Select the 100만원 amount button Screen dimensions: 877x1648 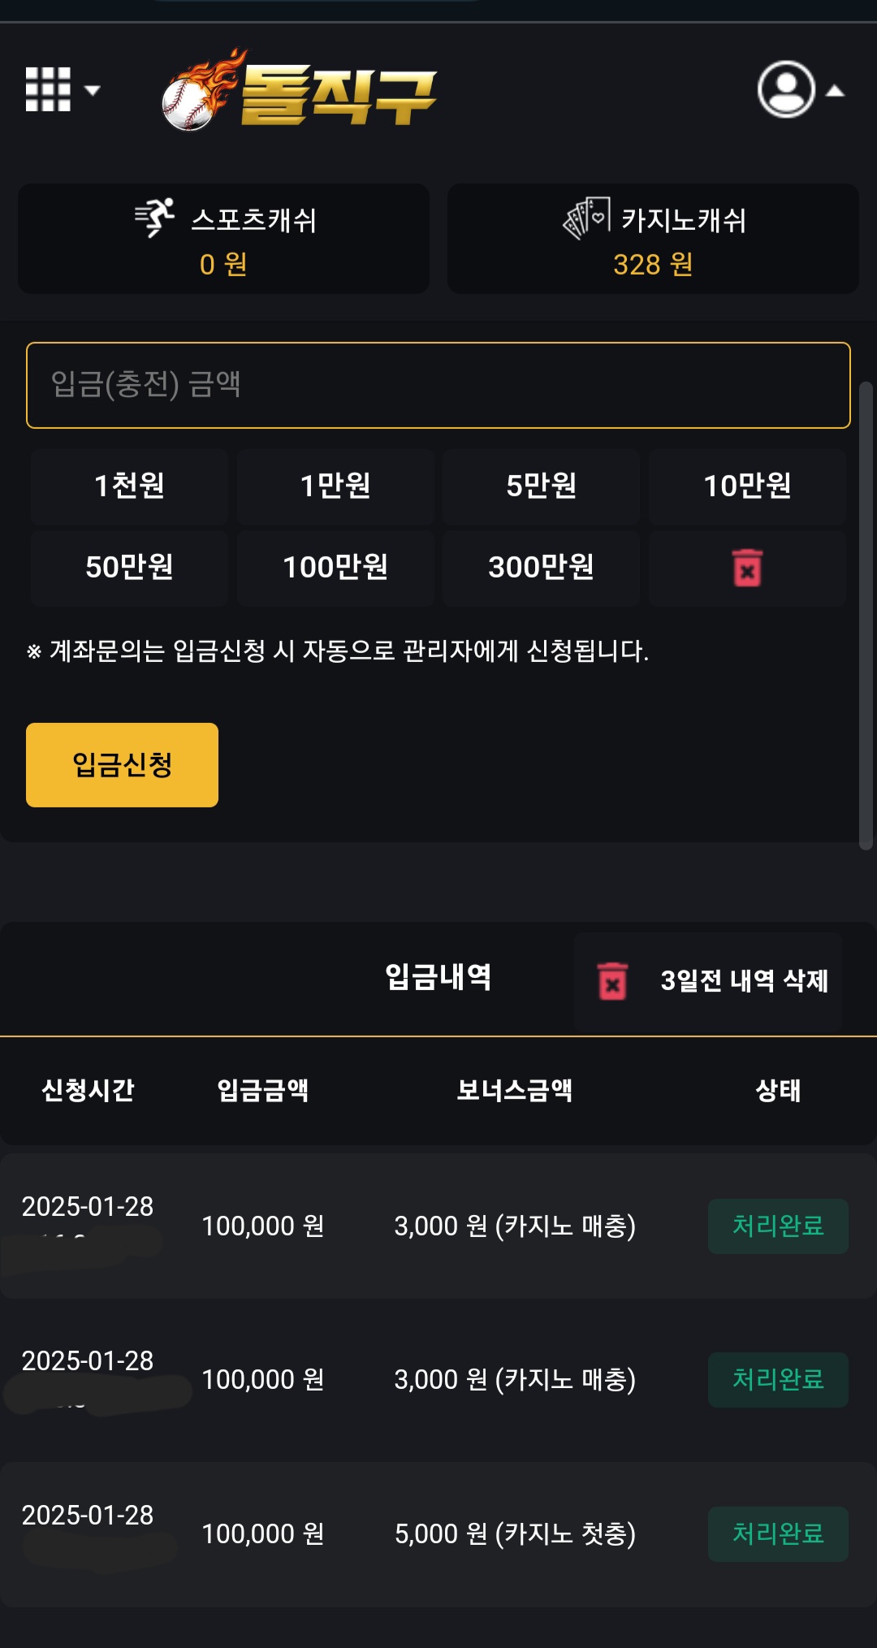click(335, 567)
